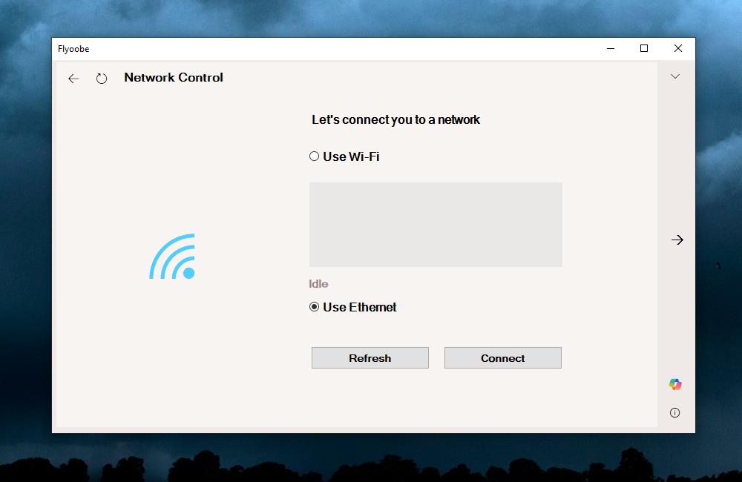Click the blue Wi-Fi signal graphic

point(172,256)
